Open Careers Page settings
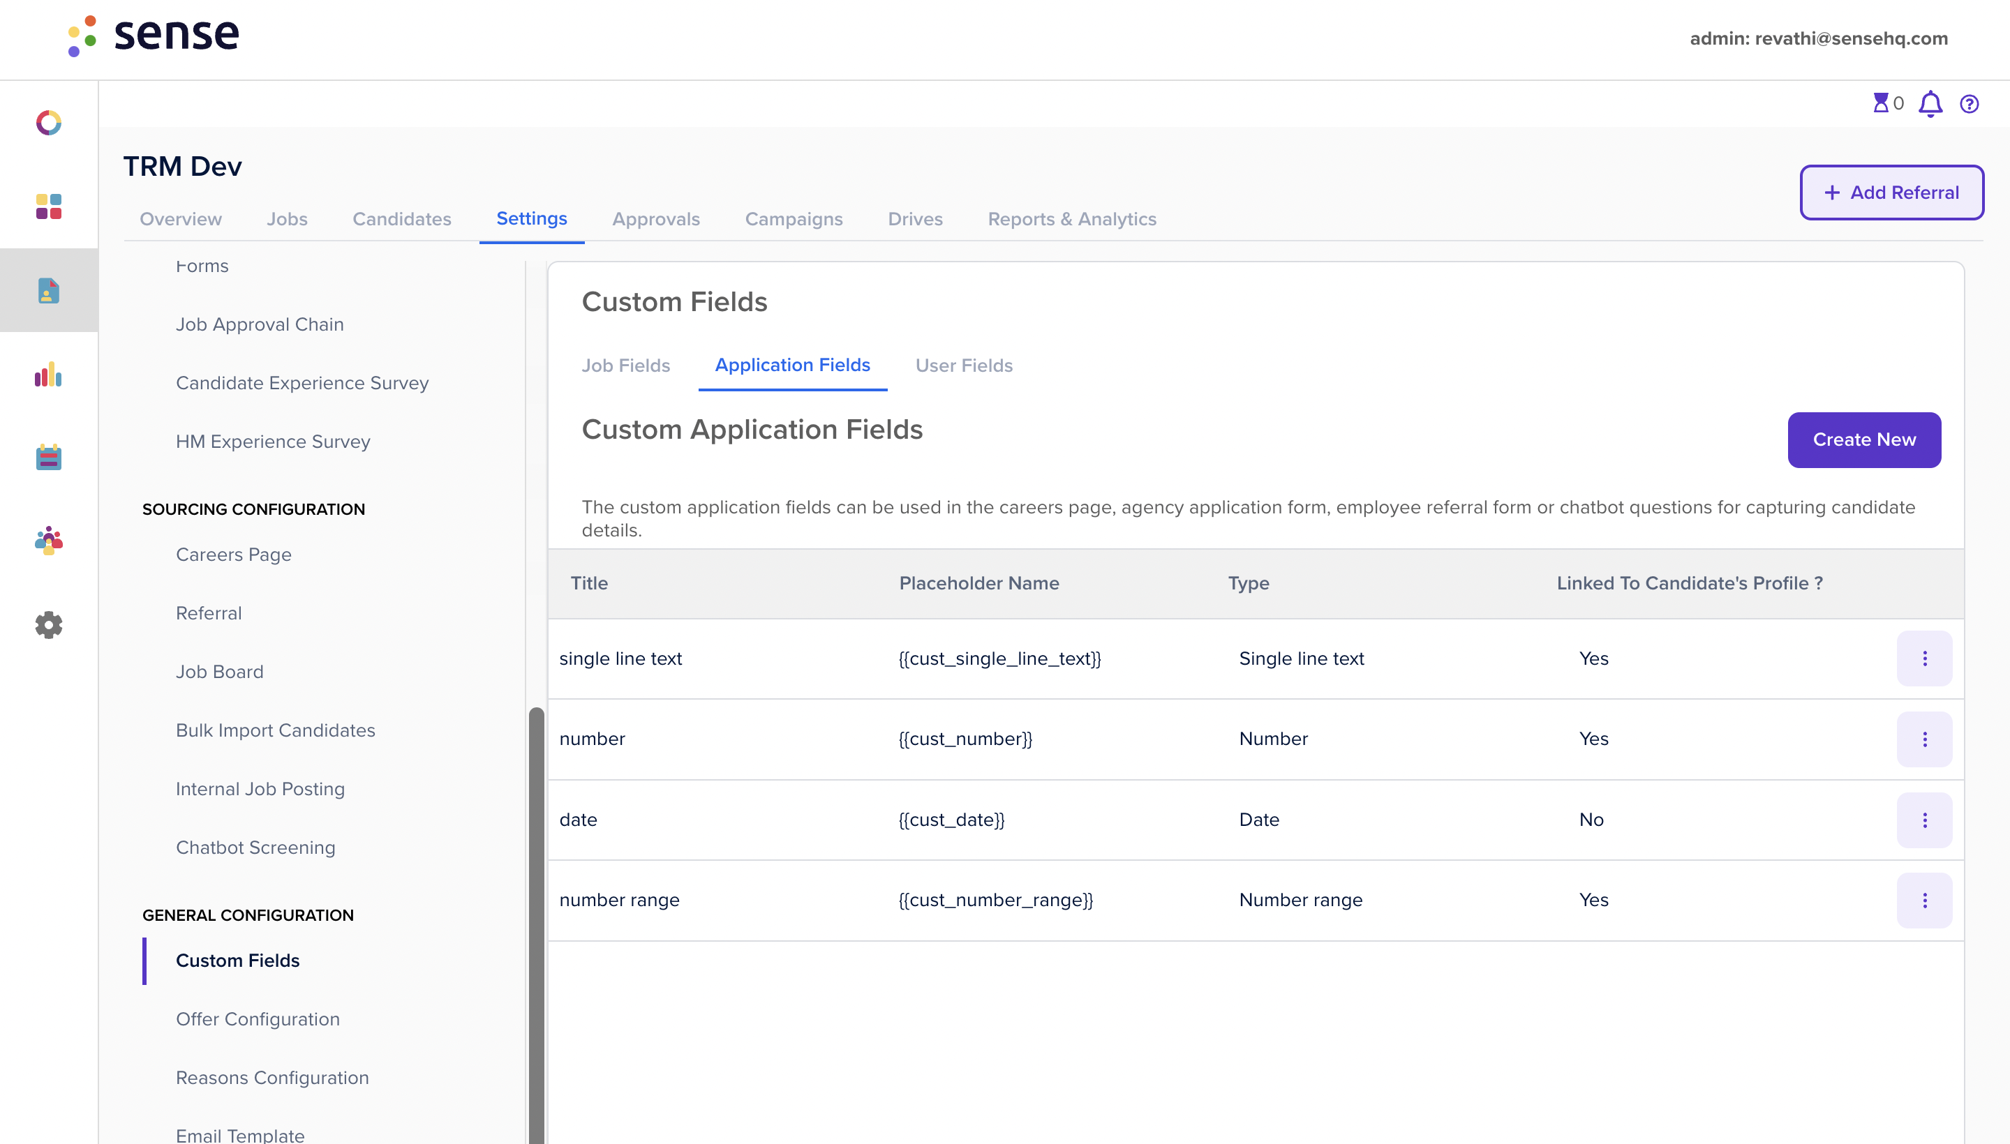The height and width of the screenshot is (1144, 2010). point(234,555)
